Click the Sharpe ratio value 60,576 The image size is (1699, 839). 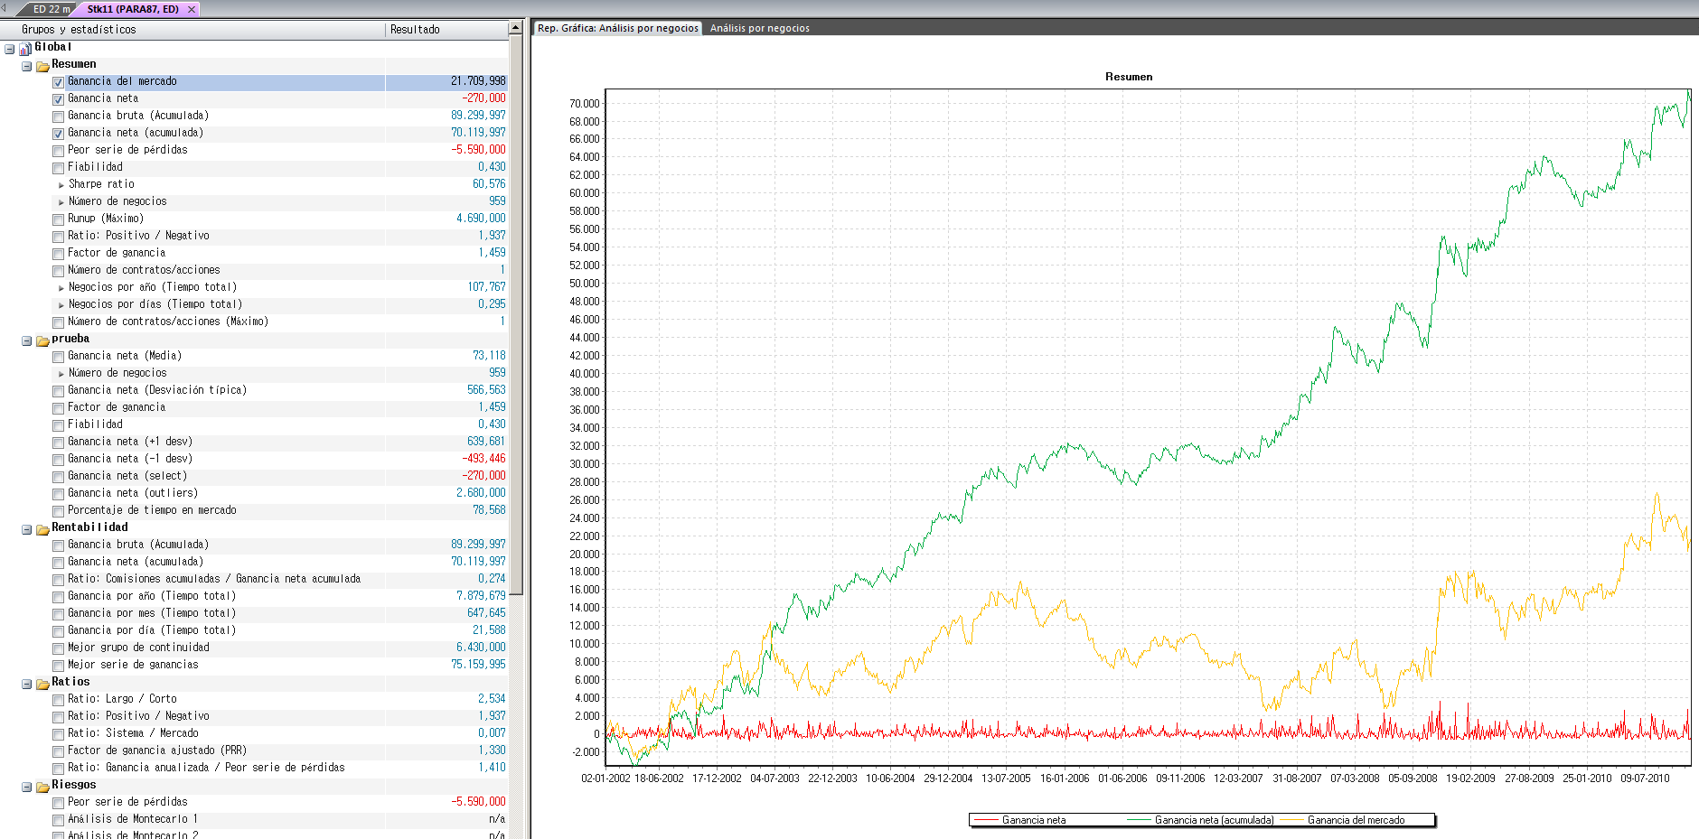(x=489, y=184)
